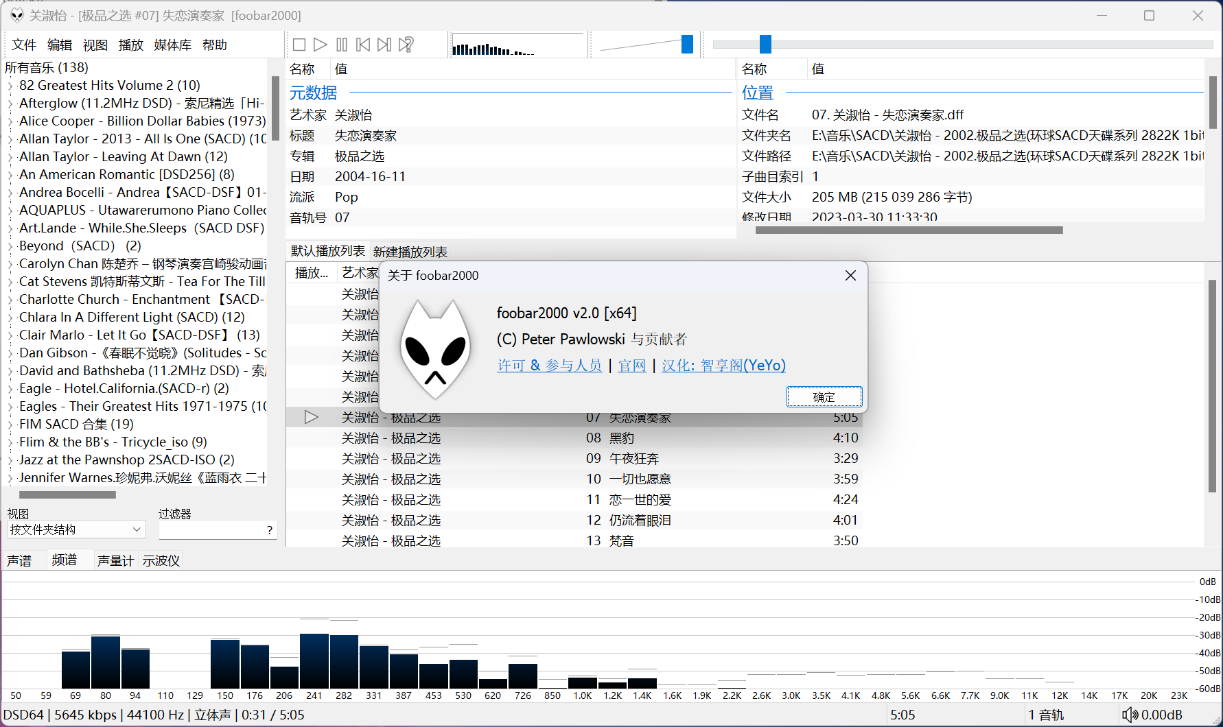This screenshot has height=727, width=1223.
Task: Click the location panel horizontal scrollbar
Action: pos(909,230)
